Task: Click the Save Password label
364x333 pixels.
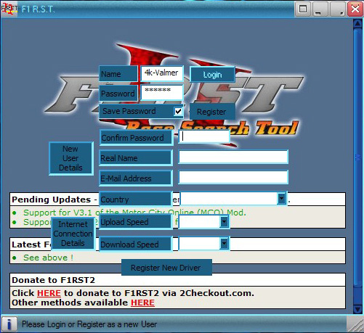Action: pos(129,111)
